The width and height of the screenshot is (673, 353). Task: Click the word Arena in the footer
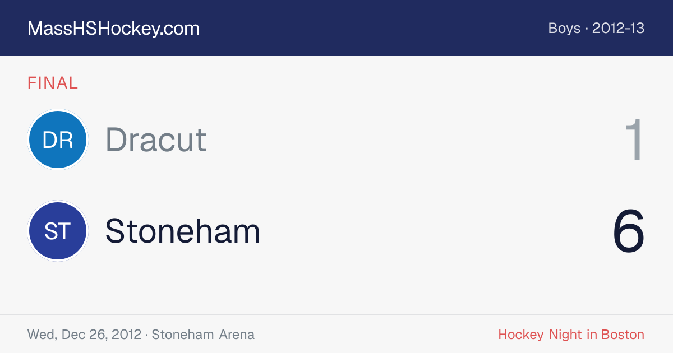coord(237,335)
